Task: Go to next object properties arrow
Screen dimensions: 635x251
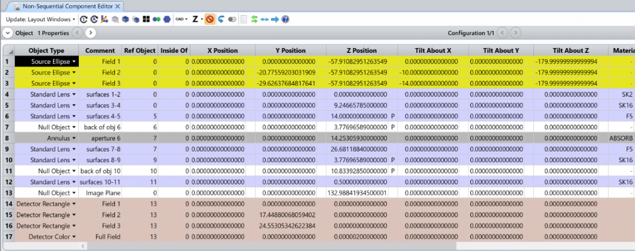Action: tap(91, 33)
